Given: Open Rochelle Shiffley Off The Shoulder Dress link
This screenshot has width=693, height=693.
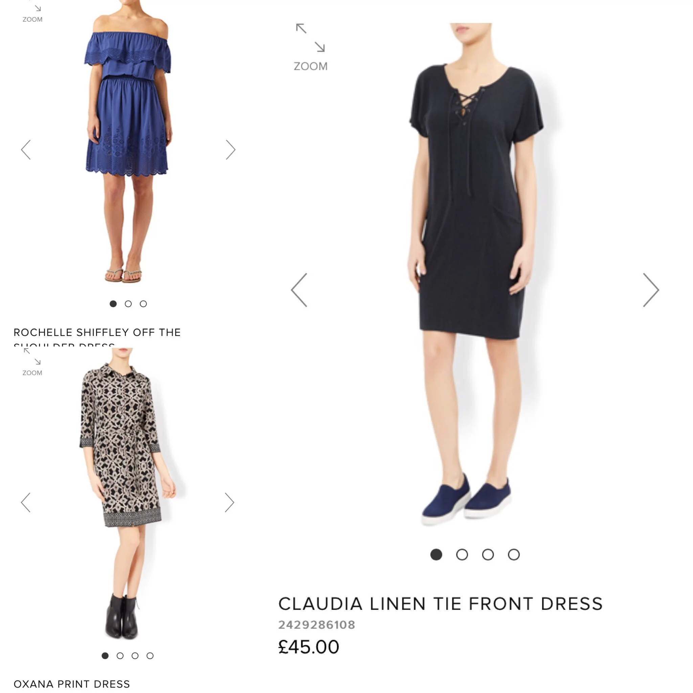Looking at the screenshot, I should coord(97,336).
